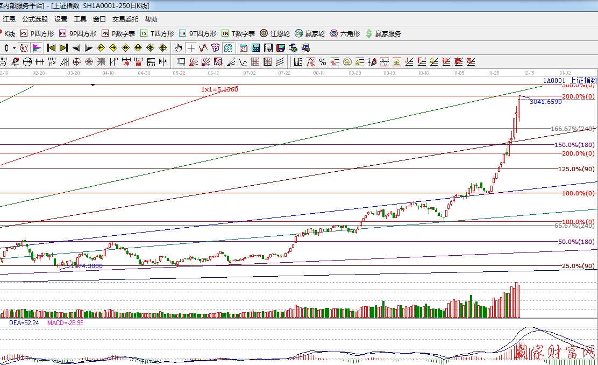The image size is (598, 365).
Task: Expand the candlestick type dropdown arrow
Action: (x=14, y=48)
